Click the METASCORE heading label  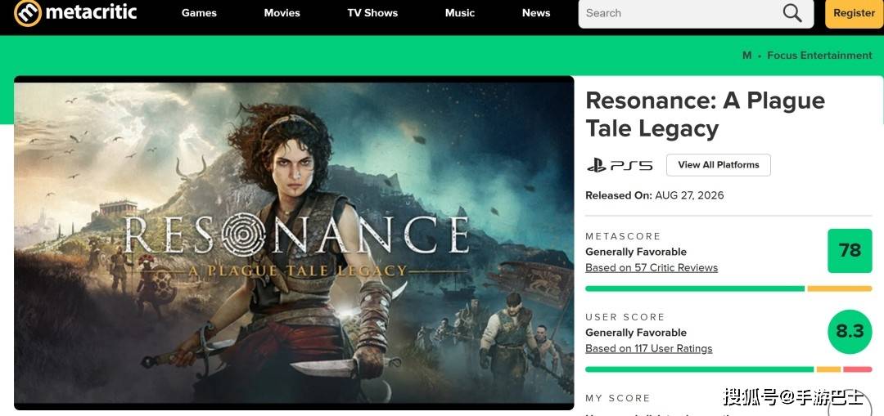[622, 236]
